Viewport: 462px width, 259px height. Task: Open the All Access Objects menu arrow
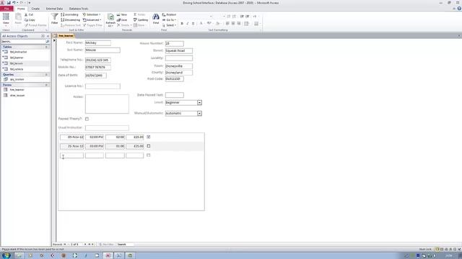(43, 36)
